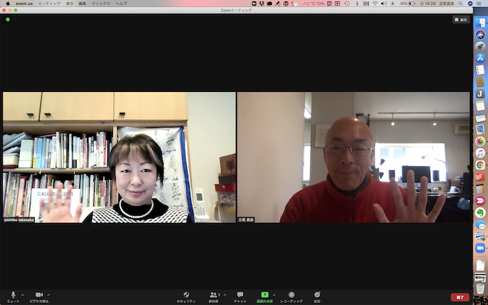488x305 pixels.
Task: Start recording the meeting
Action: (x=291, y=295)
